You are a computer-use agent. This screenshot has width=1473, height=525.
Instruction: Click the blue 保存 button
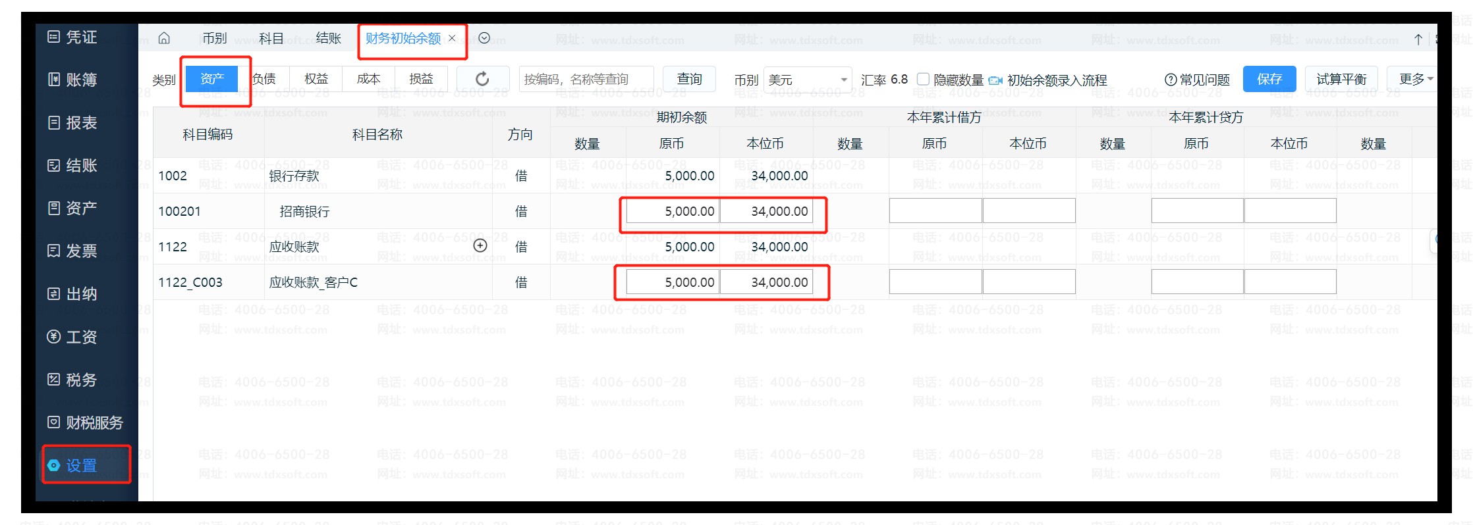1269,79
